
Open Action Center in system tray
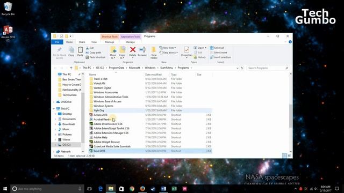337,189
